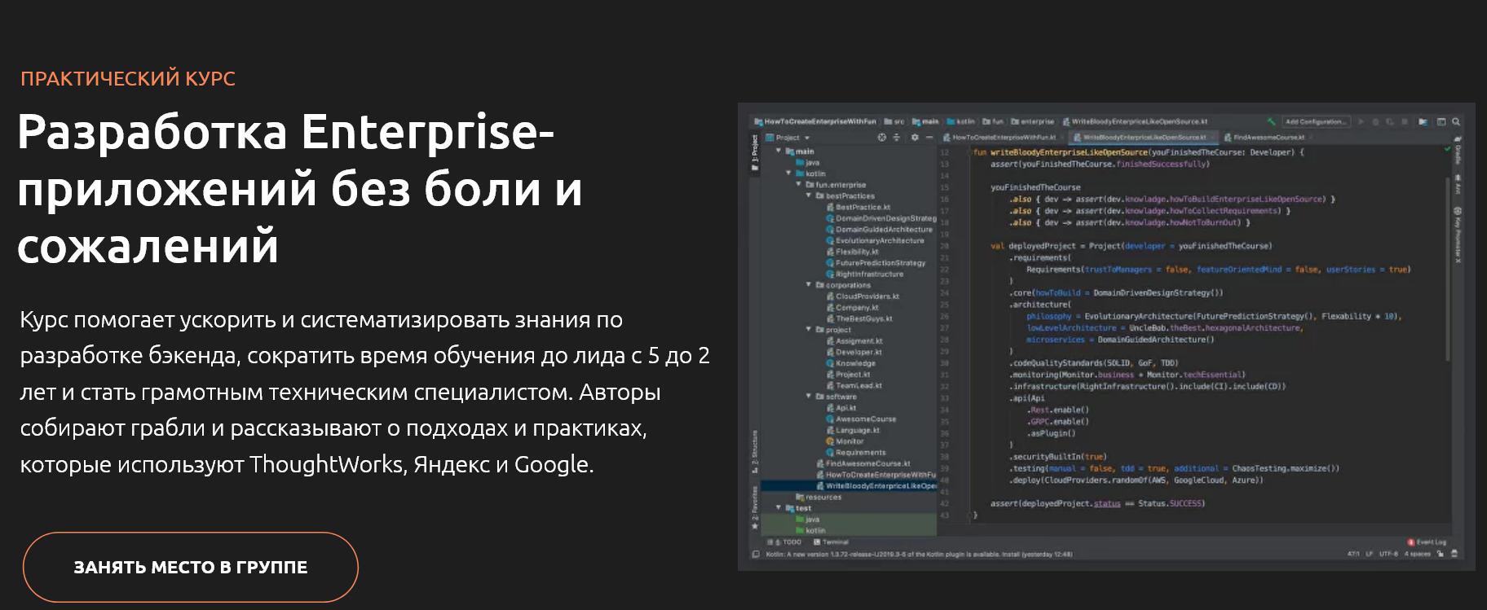The image size is (1487, 610).
Task: Click the Favorites star icon on left stripe
Action: tap(755, 526)
